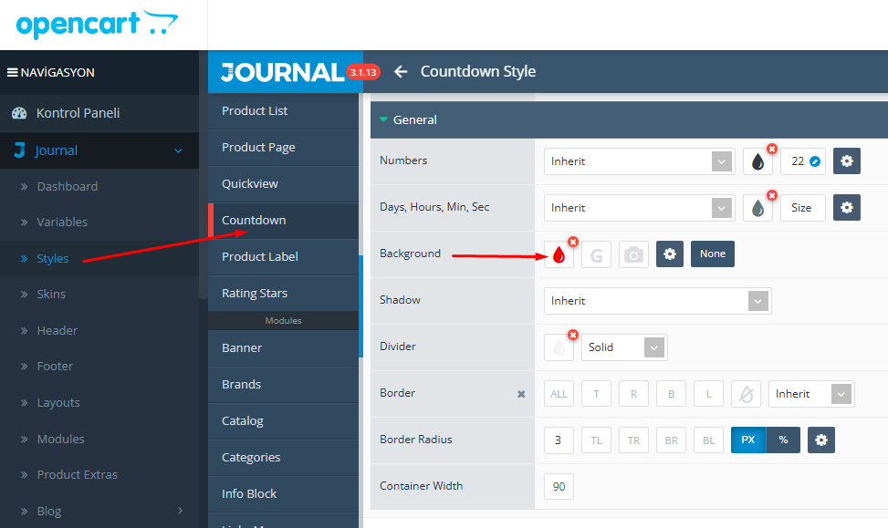
Task: Open the Numbers Inherit font dropdown
Action: tap(640, 161)
